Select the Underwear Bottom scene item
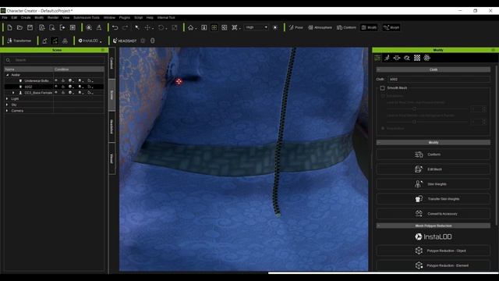This screenshot has width=499, height=281. point(37,81)
